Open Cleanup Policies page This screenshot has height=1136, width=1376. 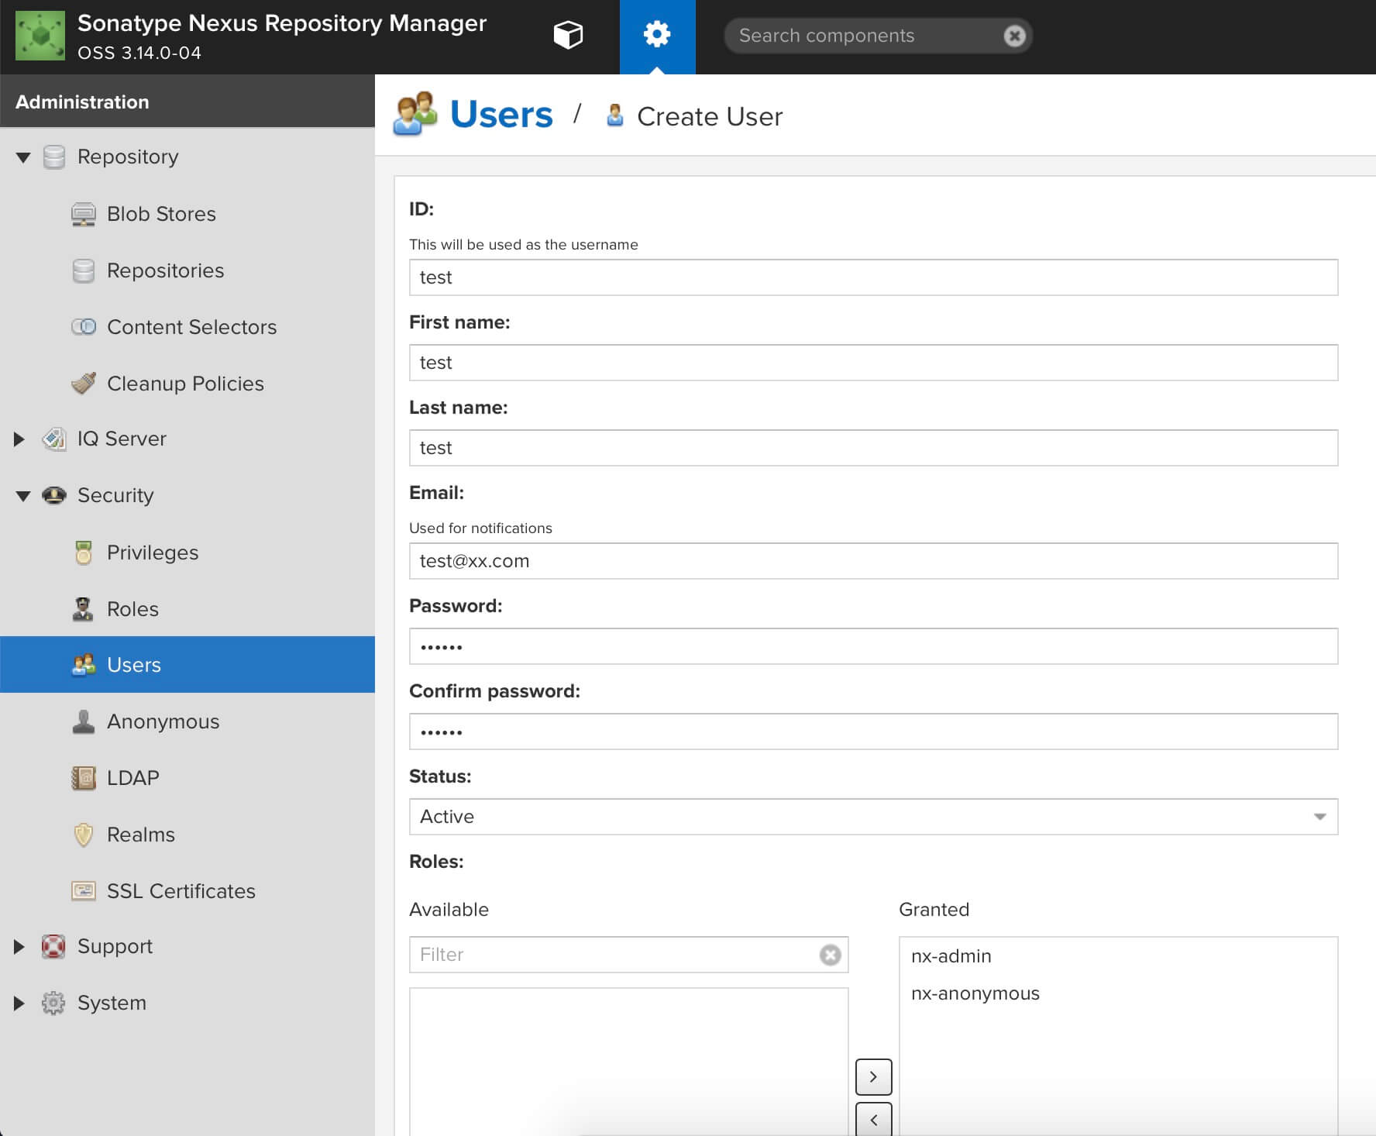click(185, 384)
